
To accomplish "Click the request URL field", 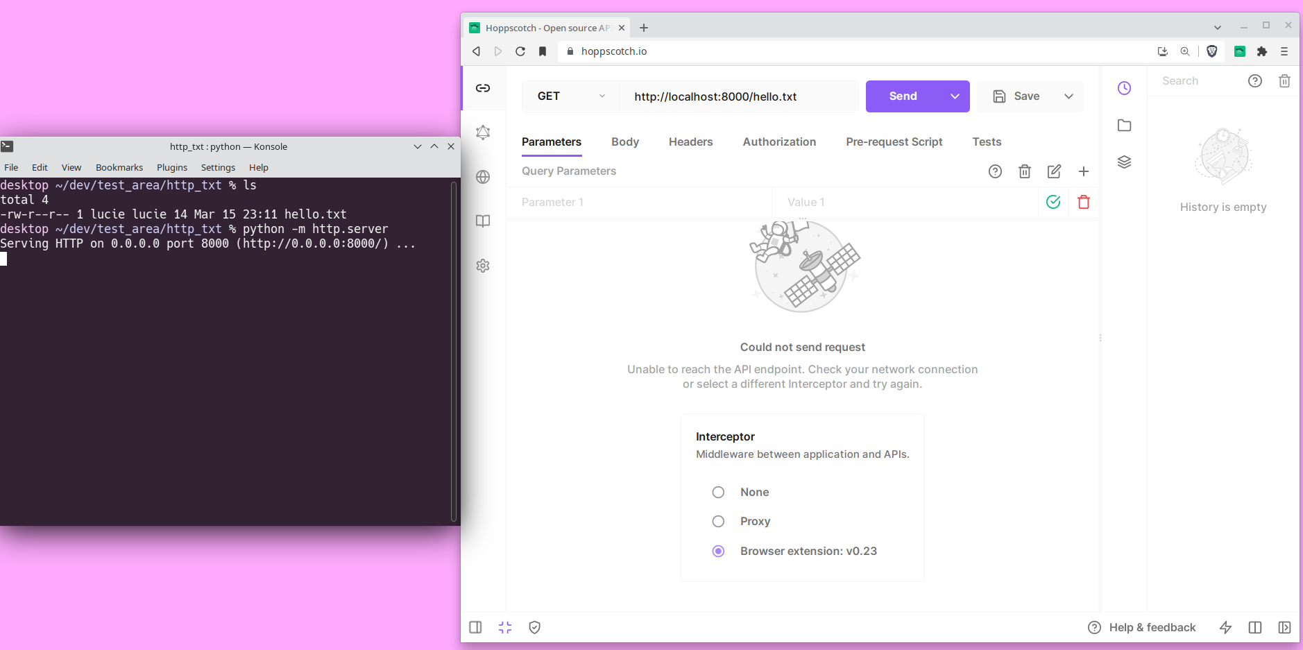I will [739, 96].
